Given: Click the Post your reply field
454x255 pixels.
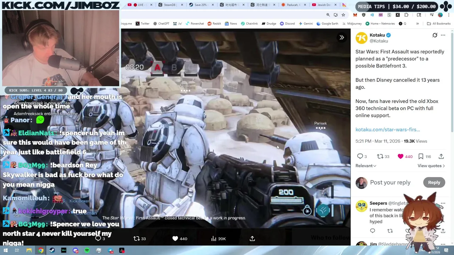Looking at the screenshot, I should click(390, 182).
